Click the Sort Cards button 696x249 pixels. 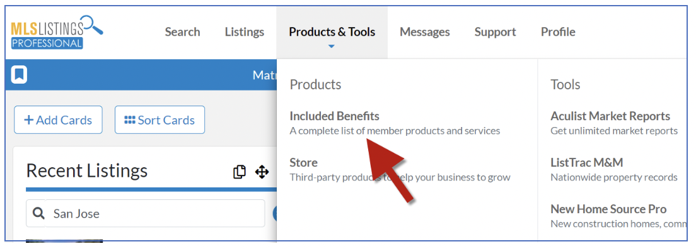tap(159, 120)
